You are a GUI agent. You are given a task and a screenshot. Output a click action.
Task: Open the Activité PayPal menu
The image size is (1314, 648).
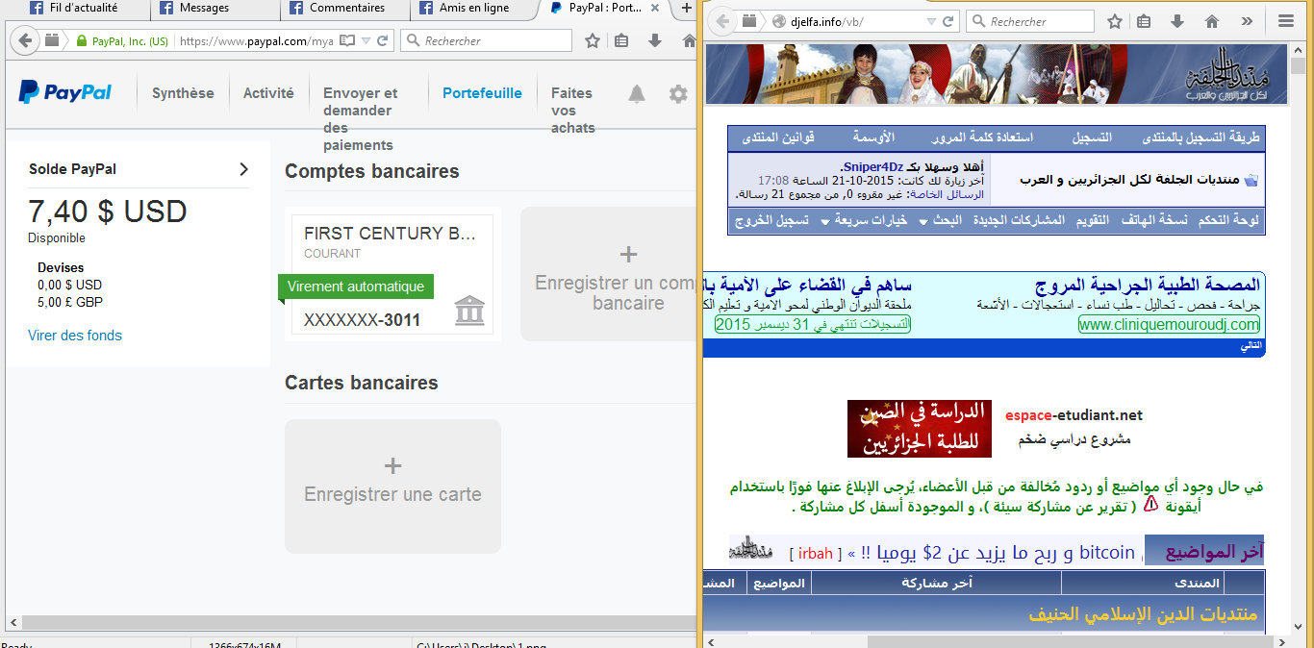click(x=268, y=93)
